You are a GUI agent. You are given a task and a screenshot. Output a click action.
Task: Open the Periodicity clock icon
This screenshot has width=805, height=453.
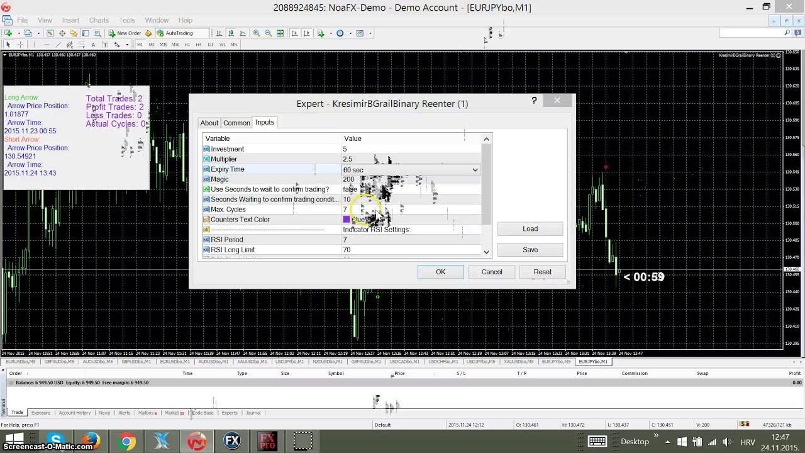[x=340, y=33]
